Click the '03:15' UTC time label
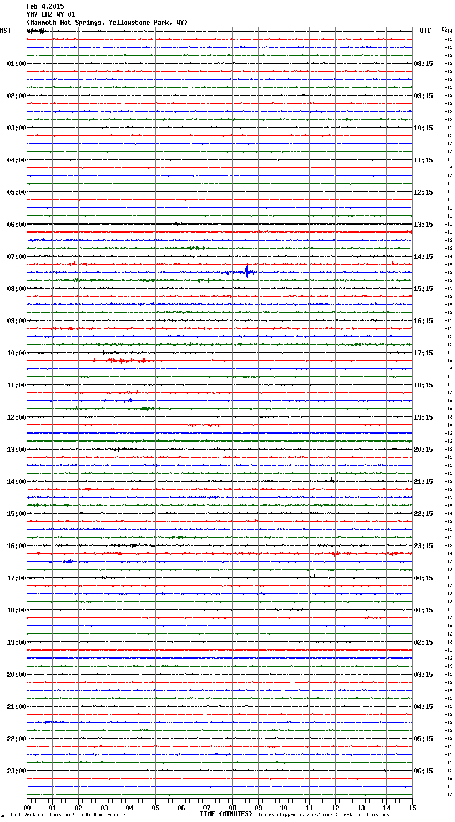This screenshot has width=455, height=822. tap(423, 675)
